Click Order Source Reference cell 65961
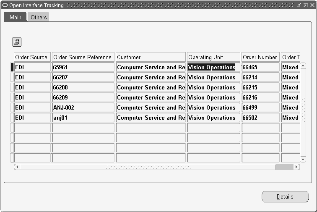 [x=83, y=67]
